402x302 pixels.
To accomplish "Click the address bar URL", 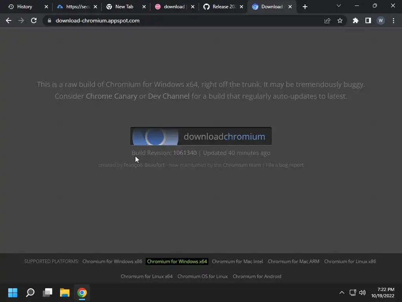I will (97, 20).
